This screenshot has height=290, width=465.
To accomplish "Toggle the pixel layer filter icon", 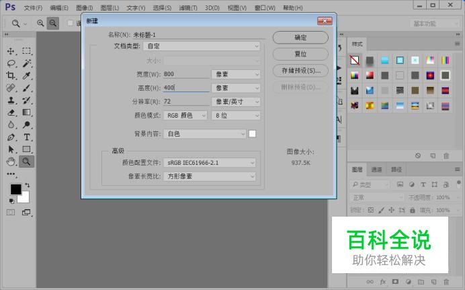I will tap(400, 184).
